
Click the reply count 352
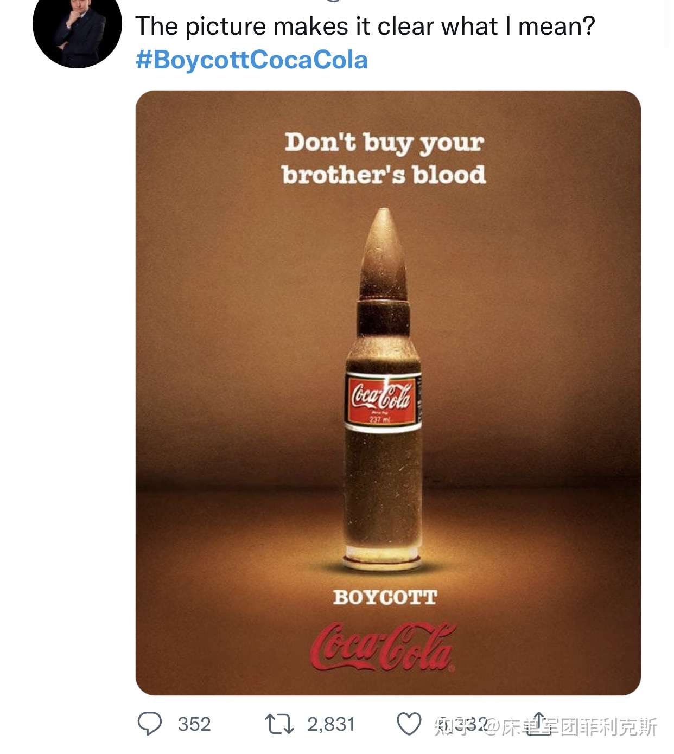[194, 724]
